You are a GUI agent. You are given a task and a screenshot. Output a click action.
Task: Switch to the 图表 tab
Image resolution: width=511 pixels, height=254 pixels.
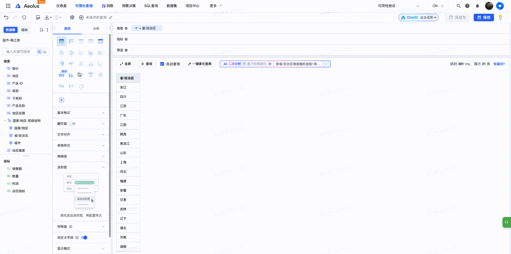pyautogui.click(x=67, y=28)
